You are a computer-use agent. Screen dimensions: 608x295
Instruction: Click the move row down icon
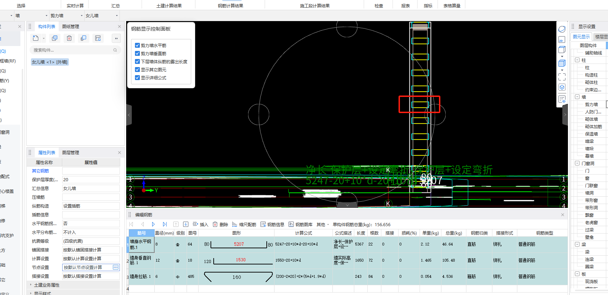(186, 224)
